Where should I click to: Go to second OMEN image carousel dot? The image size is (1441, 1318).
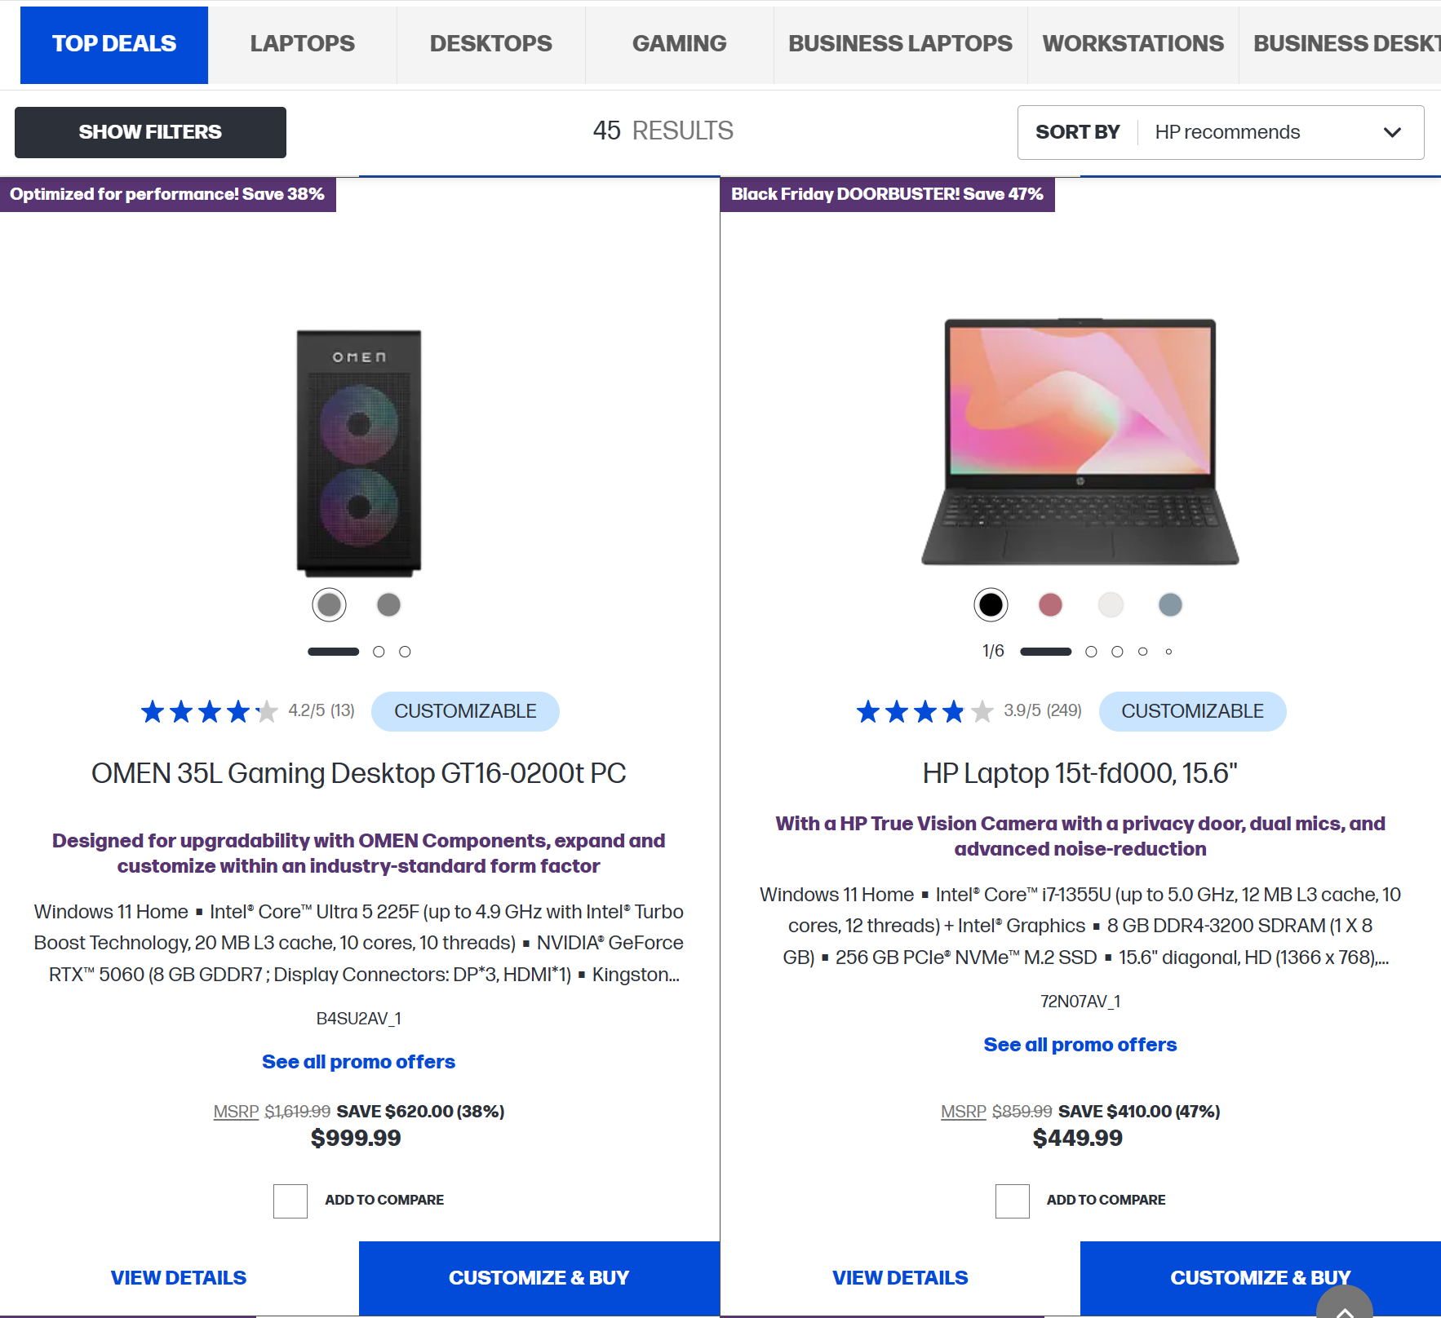[x=379, y=652]
